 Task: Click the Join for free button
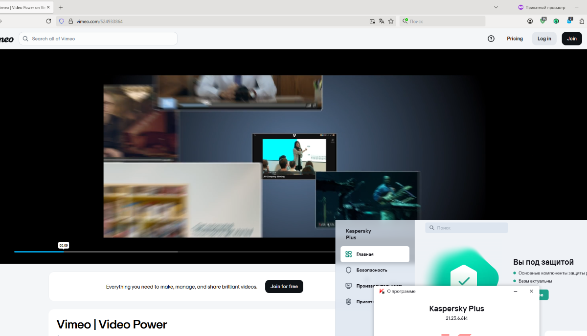coord(284,287)
